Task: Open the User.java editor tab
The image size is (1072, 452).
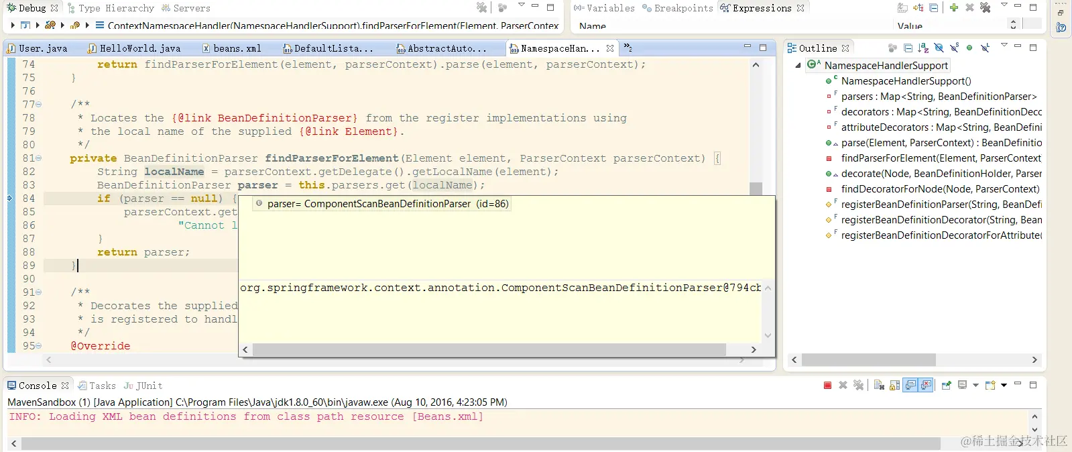Action: 38,48
